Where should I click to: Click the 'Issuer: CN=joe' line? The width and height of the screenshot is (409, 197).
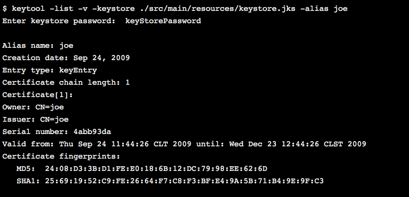[35, 119]
